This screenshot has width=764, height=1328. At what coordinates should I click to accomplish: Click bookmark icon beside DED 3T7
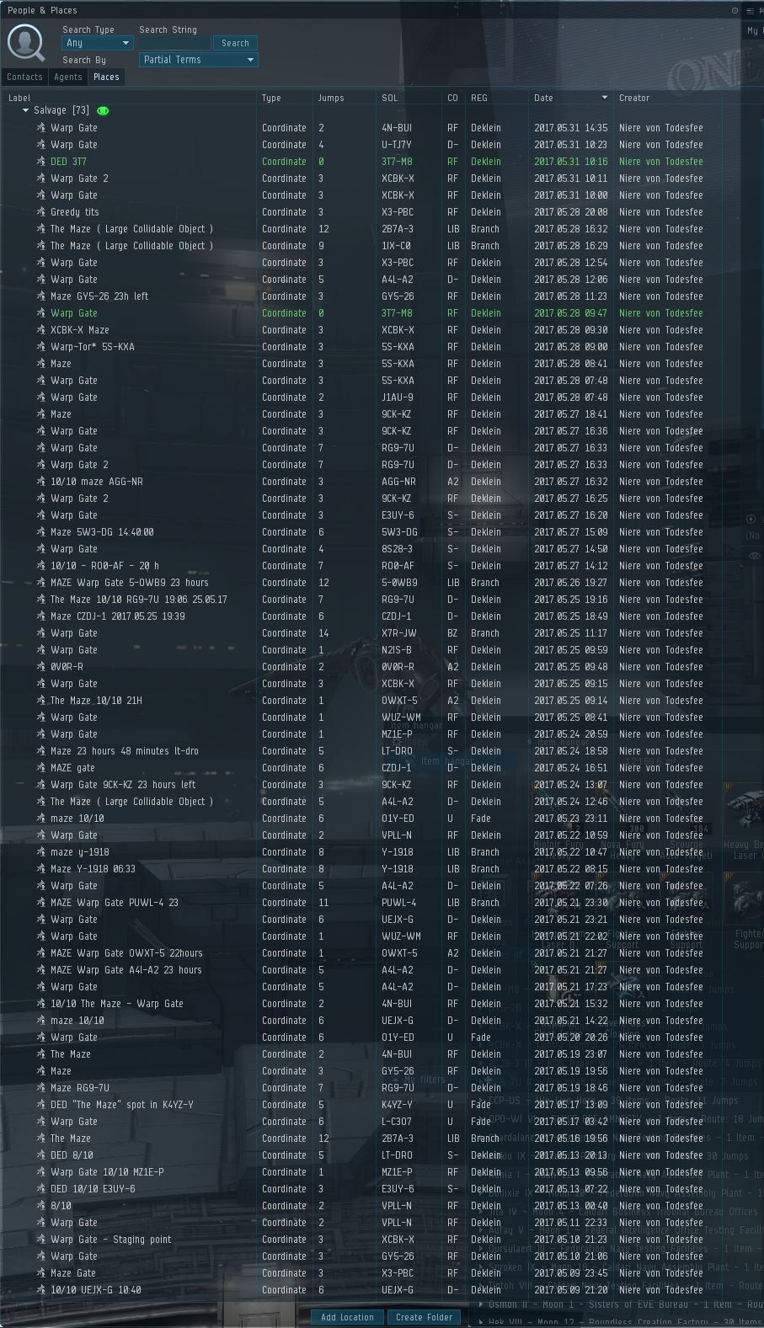click(x=40, y=162)
